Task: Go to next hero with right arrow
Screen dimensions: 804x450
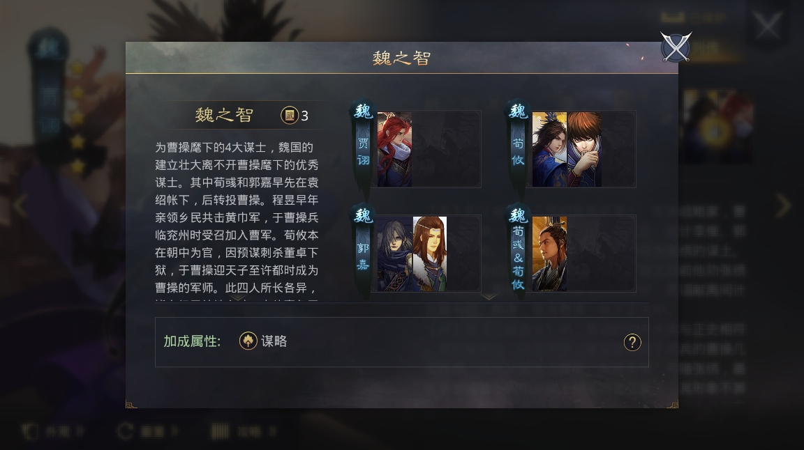Action: click(784, 205)
